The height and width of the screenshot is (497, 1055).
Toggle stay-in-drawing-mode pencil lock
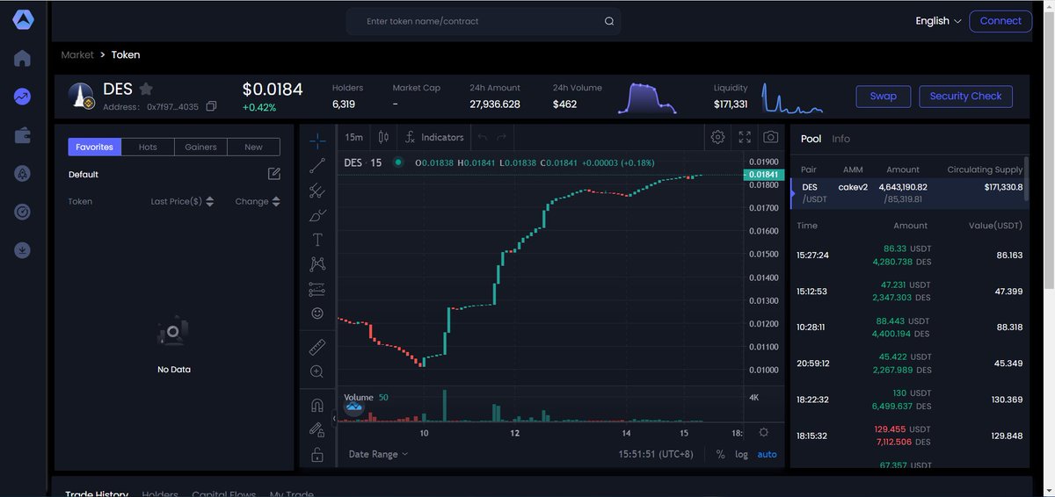click(317, 430)
